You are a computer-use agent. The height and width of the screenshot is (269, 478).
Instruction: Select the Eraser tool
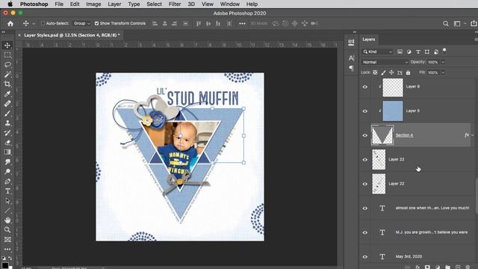(7, 143)
